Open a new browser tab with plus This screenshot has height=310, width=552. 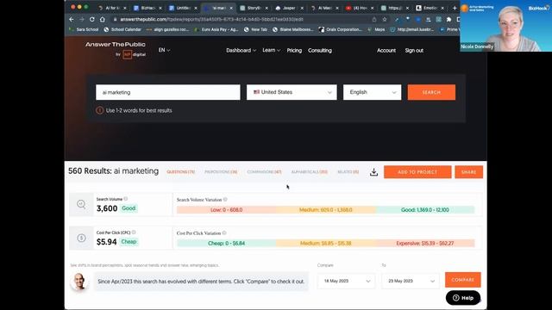455,8
